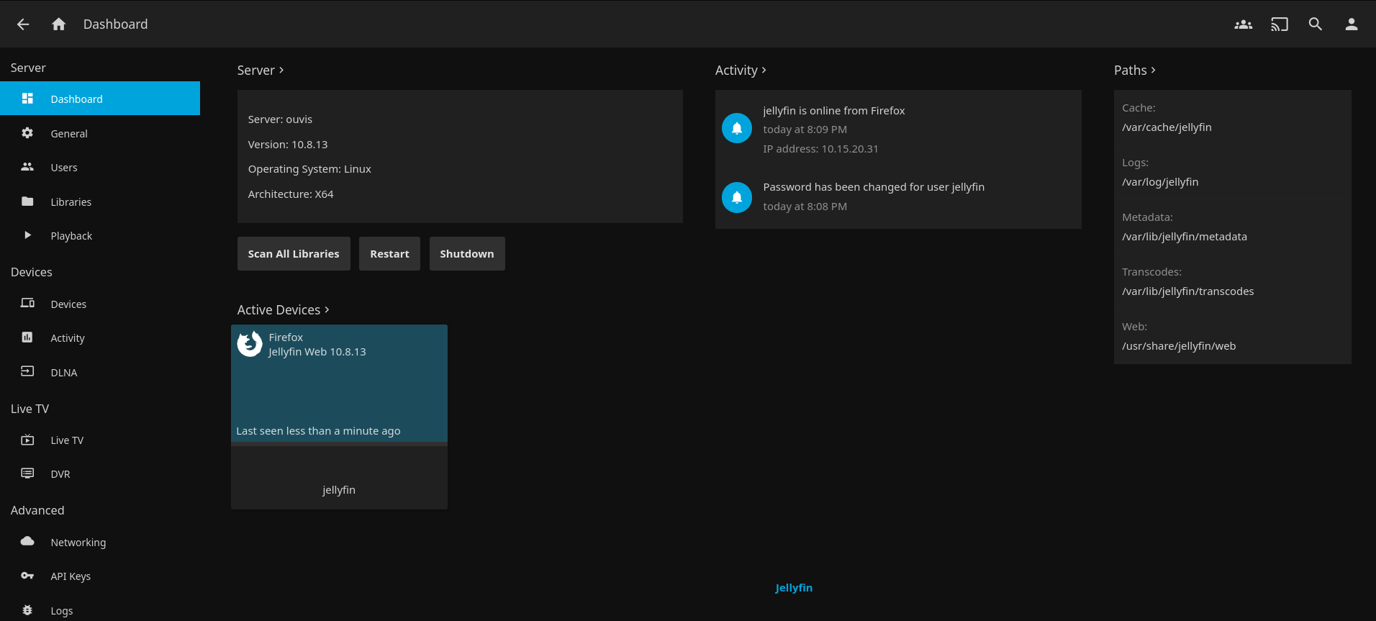Screen dimensions: 1376x621
Task: Click the Live TV icon in sidebar
Action: pos(27,440)
